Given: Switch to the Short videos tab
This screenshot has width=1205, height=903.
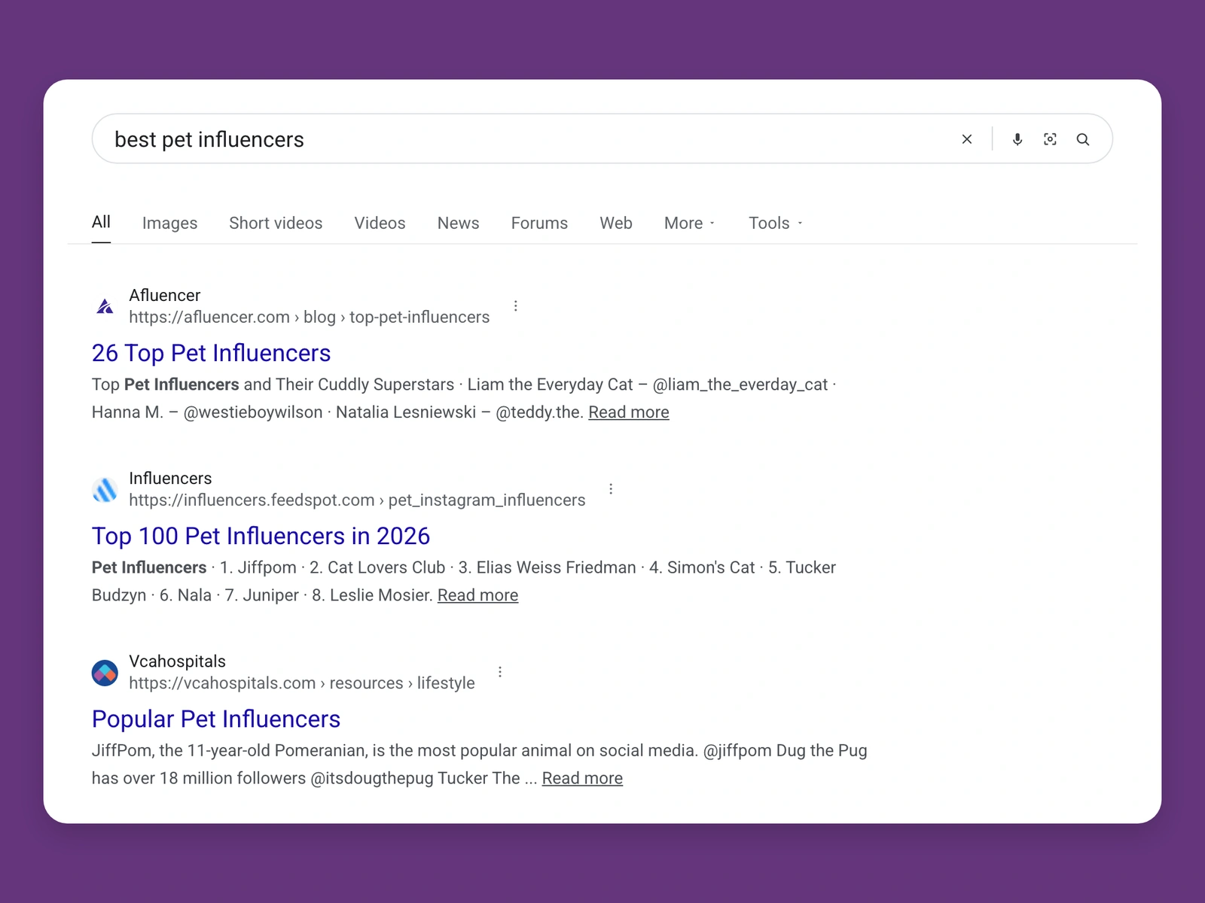Looking at the screenshot, I should click(276, 223).
